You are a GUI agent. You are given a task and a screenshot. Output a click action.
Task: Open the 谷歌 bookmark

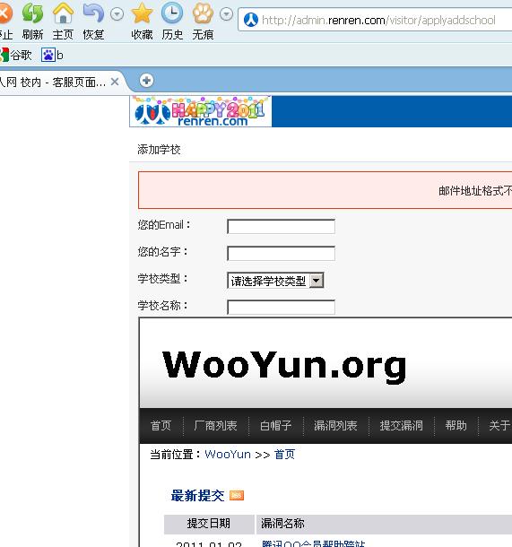(16, 55)
